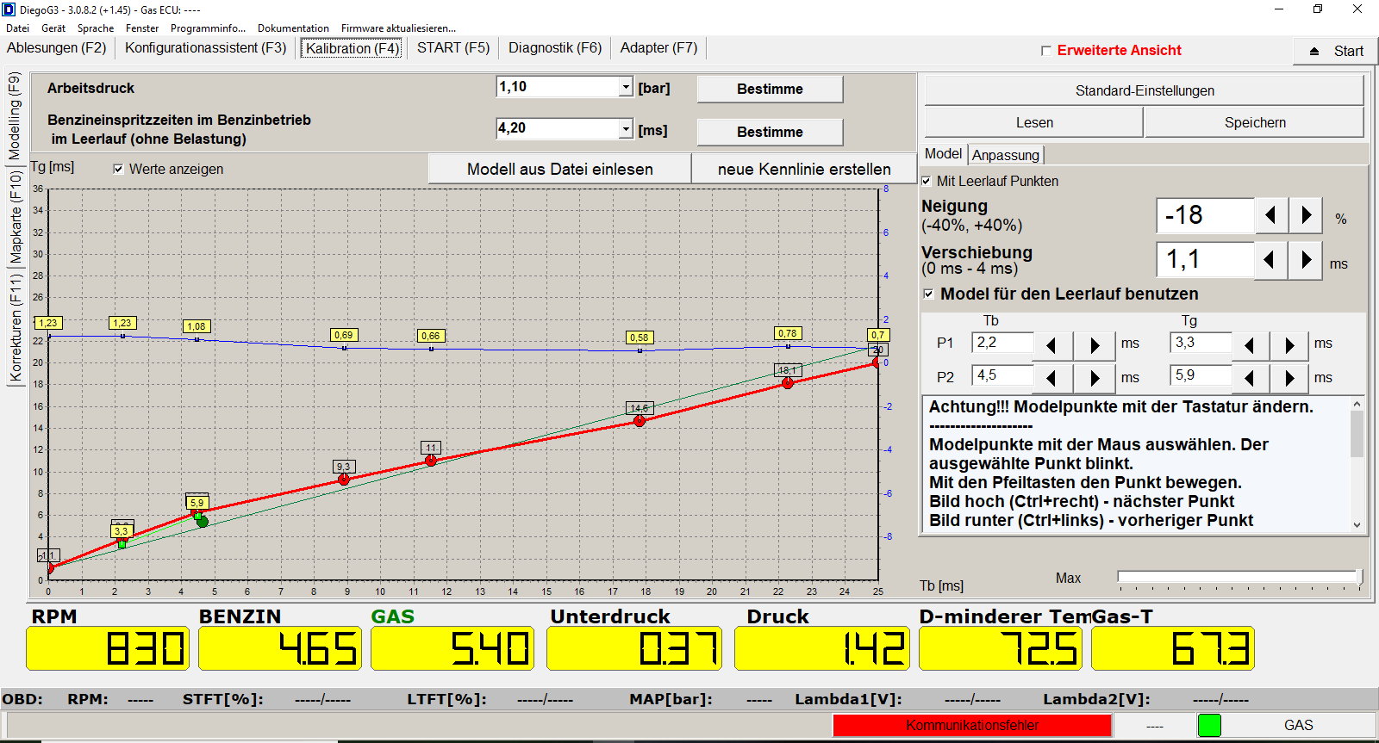This screenshot has height=743, width=1379.
Task: Decrease Verschiebung with left arrow
Action: point(1270,260)
